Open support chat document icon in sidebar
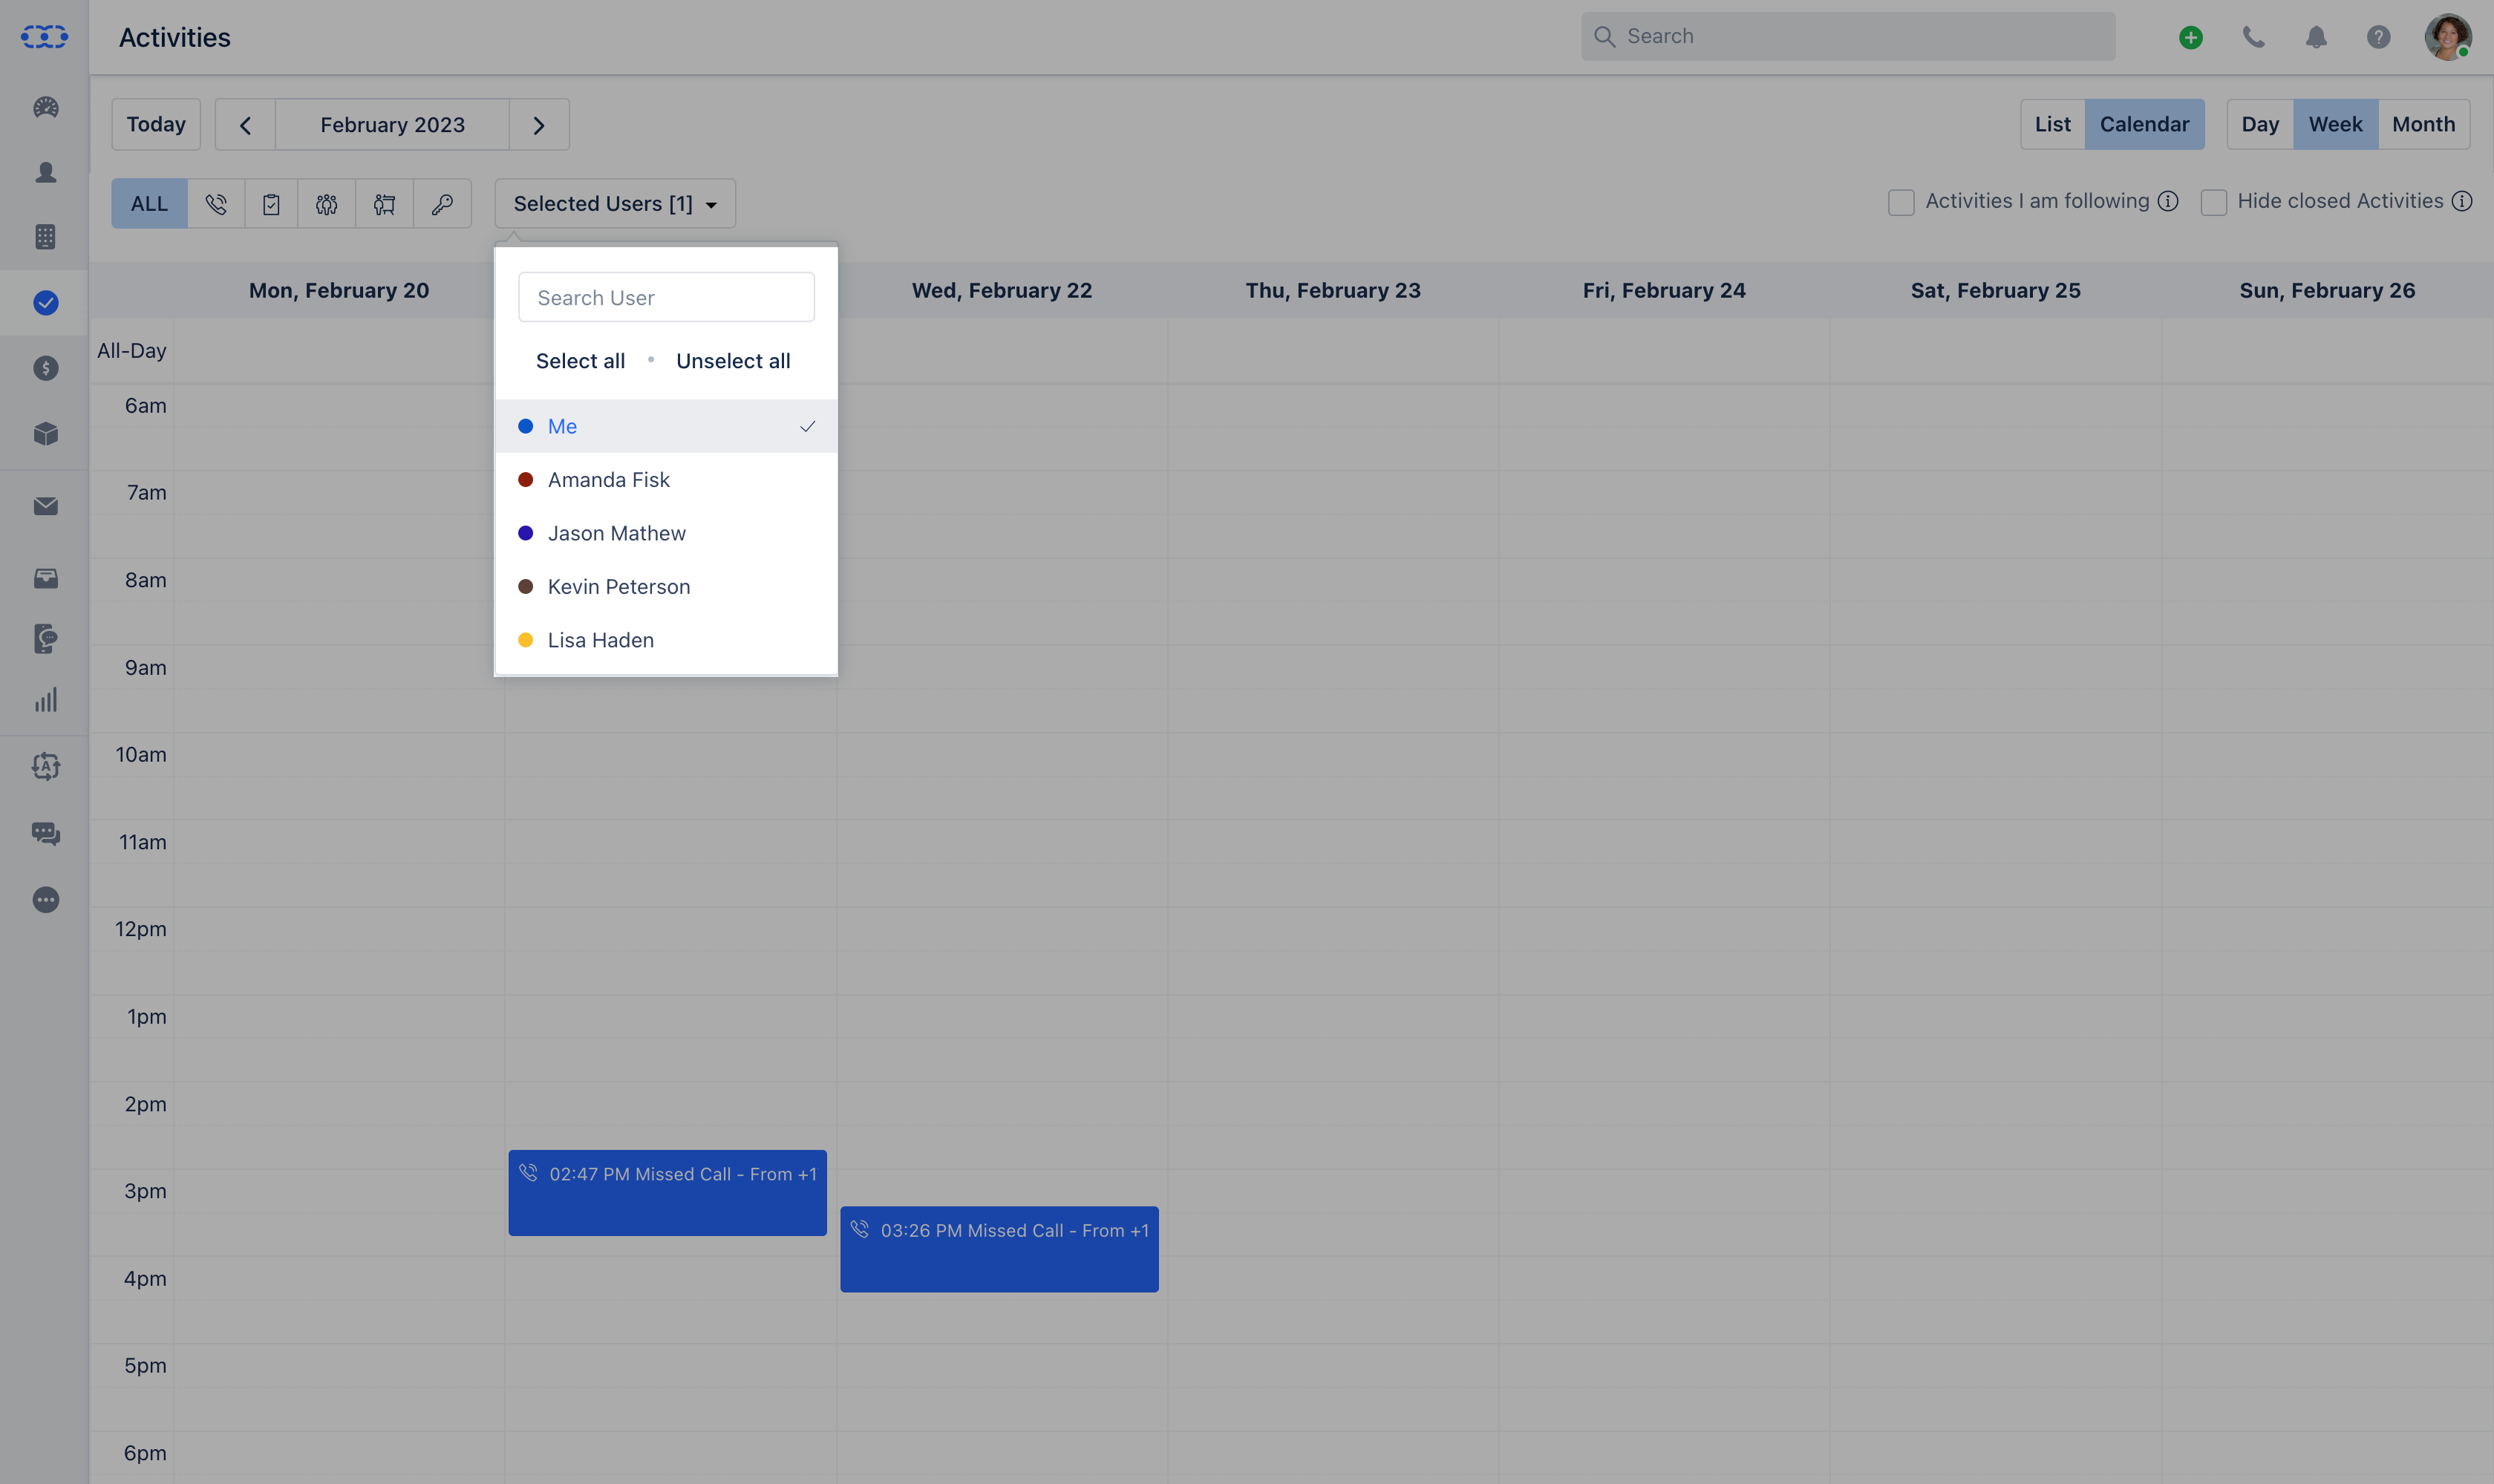The height and width of the screenshot is (1484, 2494). [46, 638]
